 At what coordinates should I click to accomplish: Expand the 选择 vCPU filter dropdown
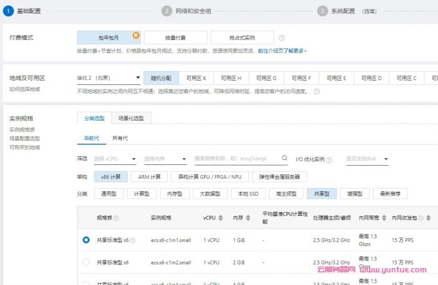coord(115,159)
